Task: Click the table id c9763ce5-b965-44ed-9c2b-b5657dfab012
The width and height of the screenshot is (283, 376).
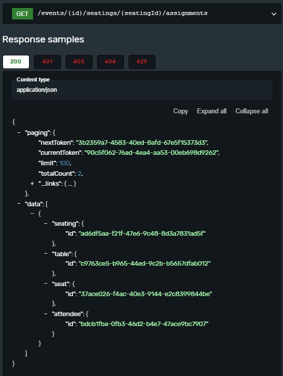Action: 144,264
